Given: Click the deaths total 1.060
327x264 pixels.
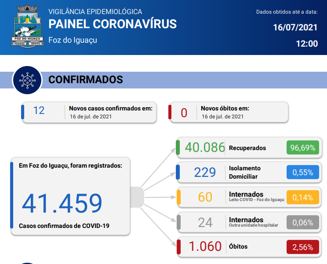Looking at the screenshot, I should 205,246.
